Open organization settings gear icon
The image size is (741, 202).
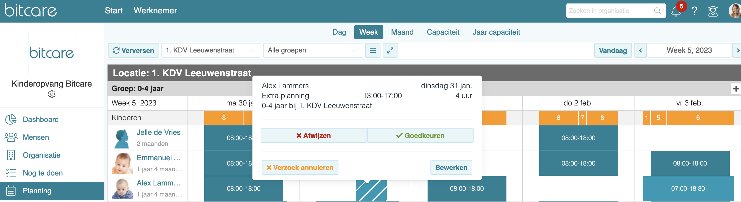(52, 94)
